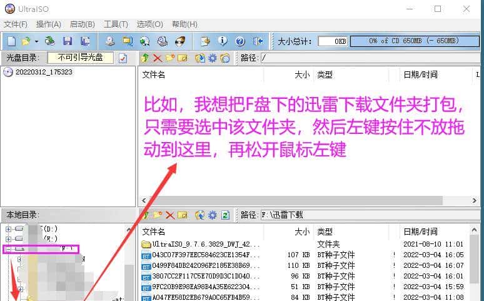
Task: Open the 启动(B) menu
Action: 82,24
